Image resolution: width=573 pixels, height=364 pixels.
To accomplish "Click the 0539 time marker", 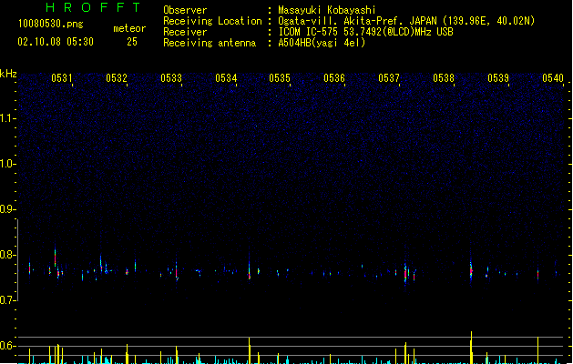I will (498, 78).
